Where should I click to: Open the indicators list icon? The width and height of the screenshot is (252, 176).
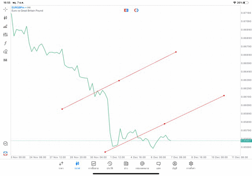point(6,26)
